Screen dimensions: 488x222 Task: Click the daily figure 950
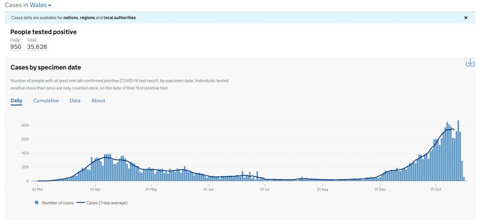point(16,47)
